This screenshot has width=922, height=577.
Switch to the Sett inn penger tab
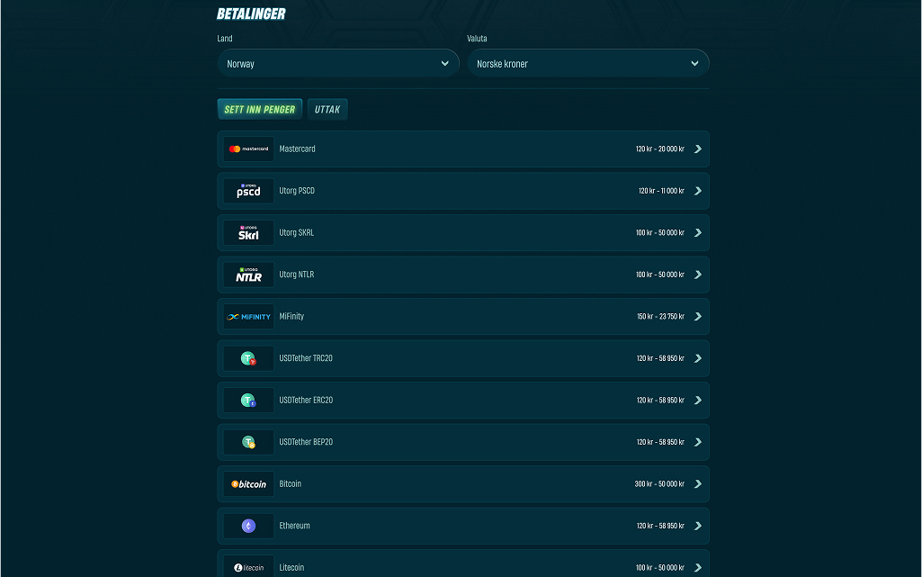[260, 110]
